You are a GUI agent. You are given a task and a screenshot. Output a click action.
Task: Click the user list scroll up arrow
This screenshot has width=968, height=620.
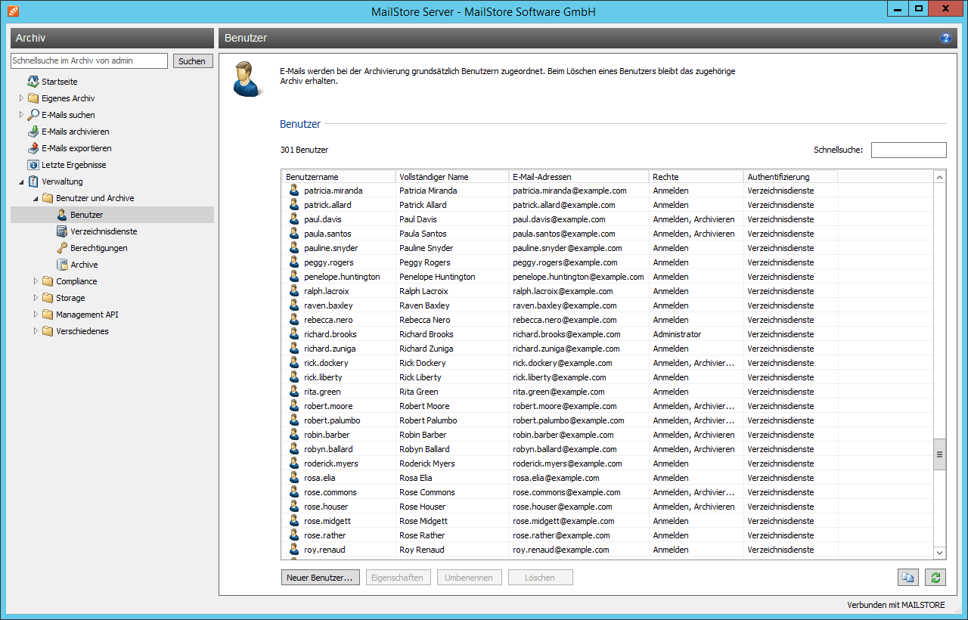click(940, 177)
